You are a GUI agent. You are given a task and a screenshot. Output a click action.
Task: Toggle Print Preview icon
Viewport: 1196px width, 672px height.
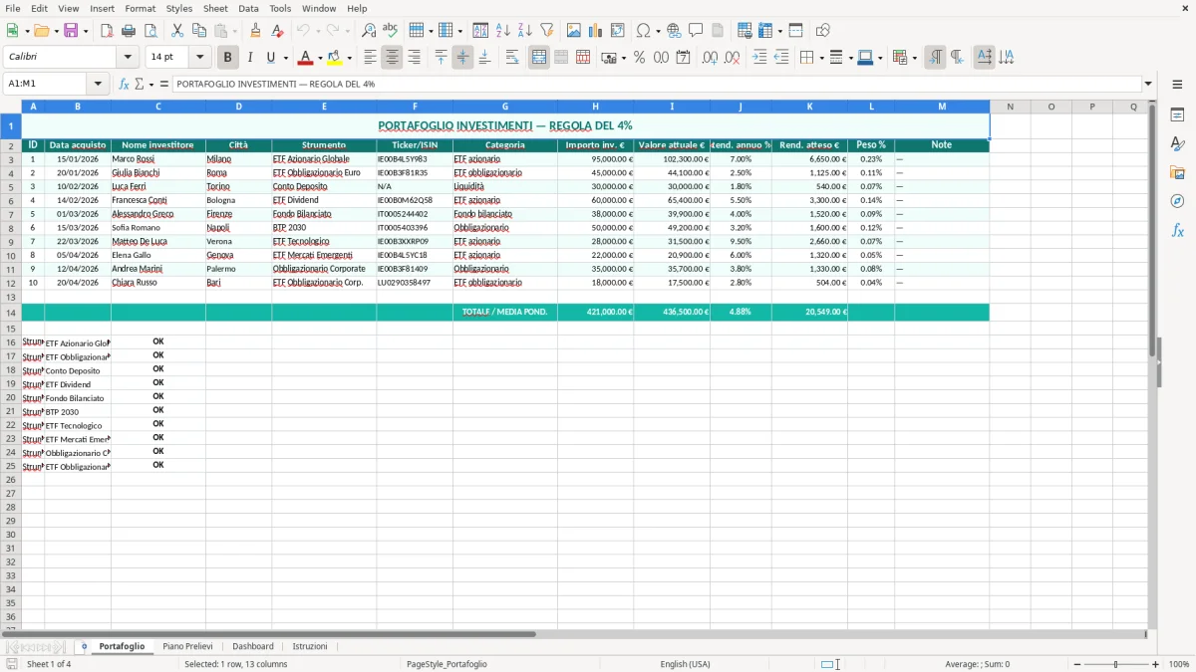coord(150,31)
